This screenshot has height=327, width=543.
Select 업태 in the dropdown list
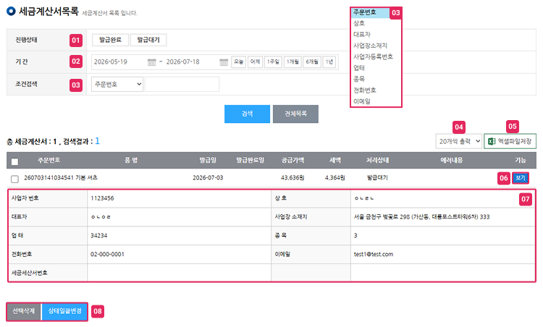coord(359,67)
